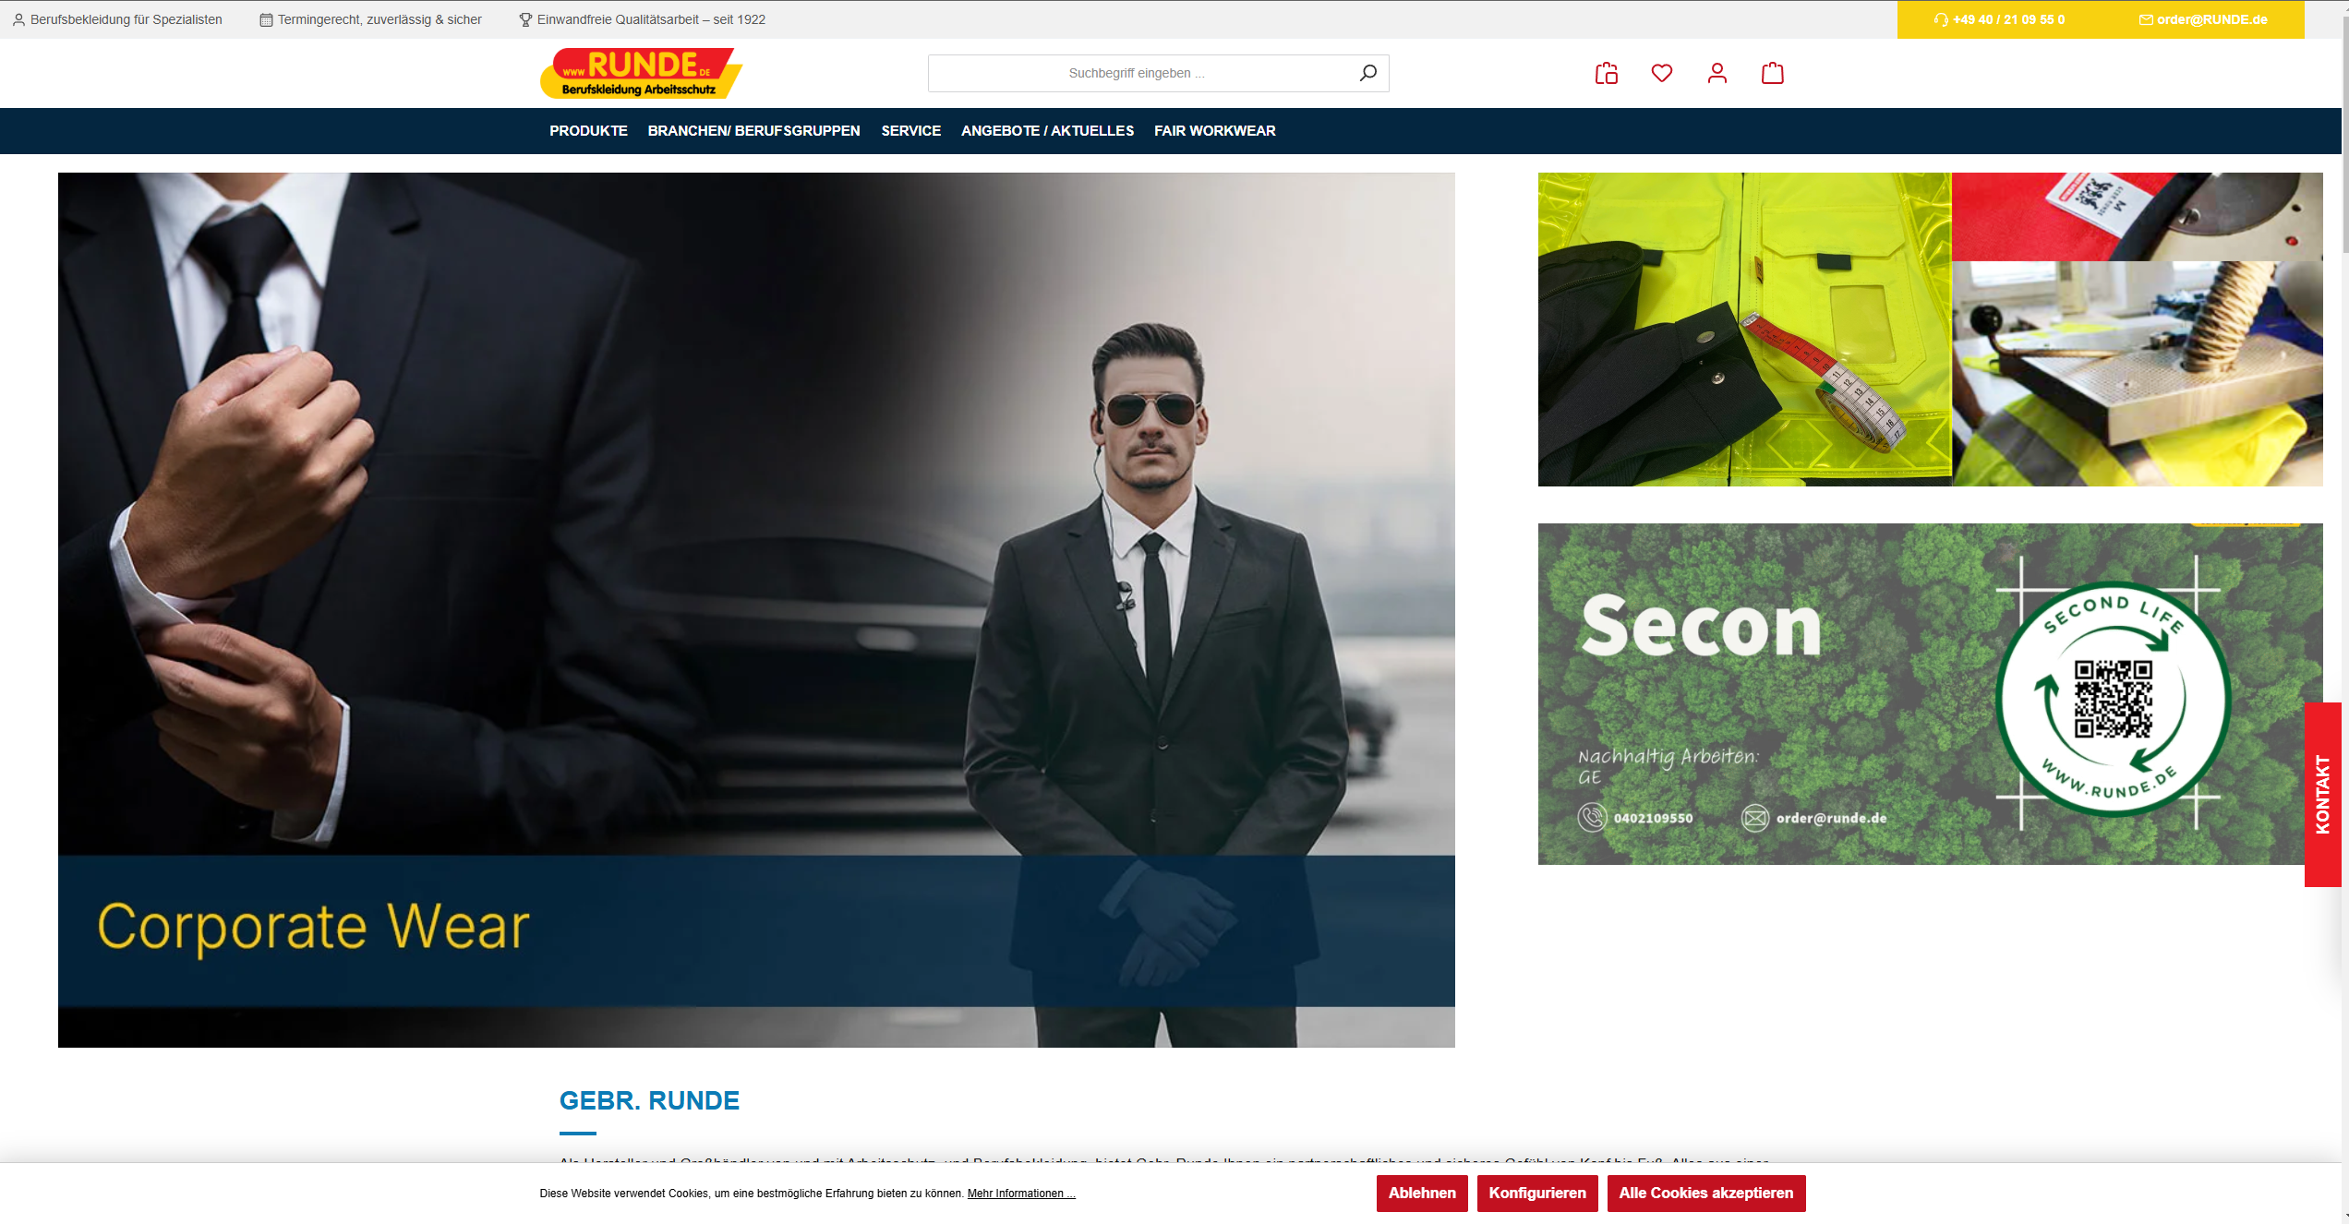Image resolution: width=2349 pixels, height=1224 pixels.
Task: Click the magnifier search icon
Action: (x=1367, y=73)
